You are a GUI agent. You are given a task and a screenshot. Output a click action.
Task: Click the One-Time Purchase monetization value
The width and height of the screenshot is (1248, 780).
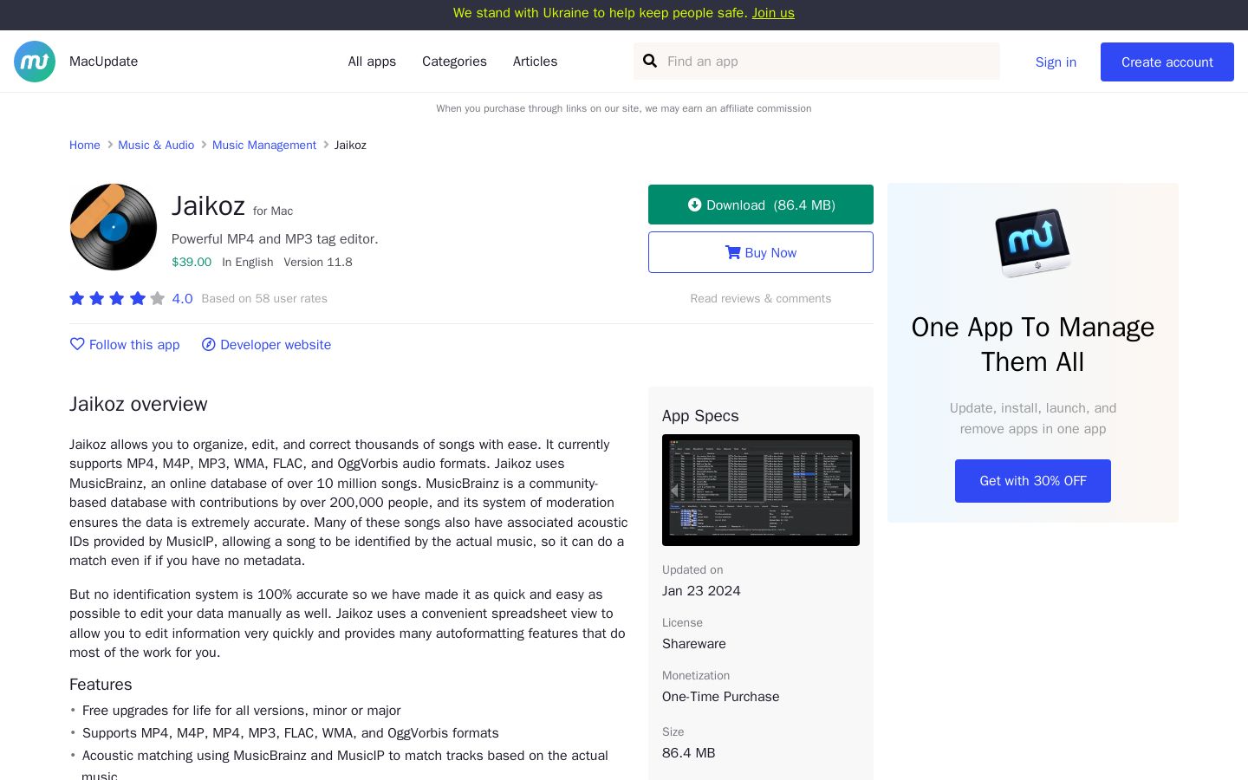(721, 697)
